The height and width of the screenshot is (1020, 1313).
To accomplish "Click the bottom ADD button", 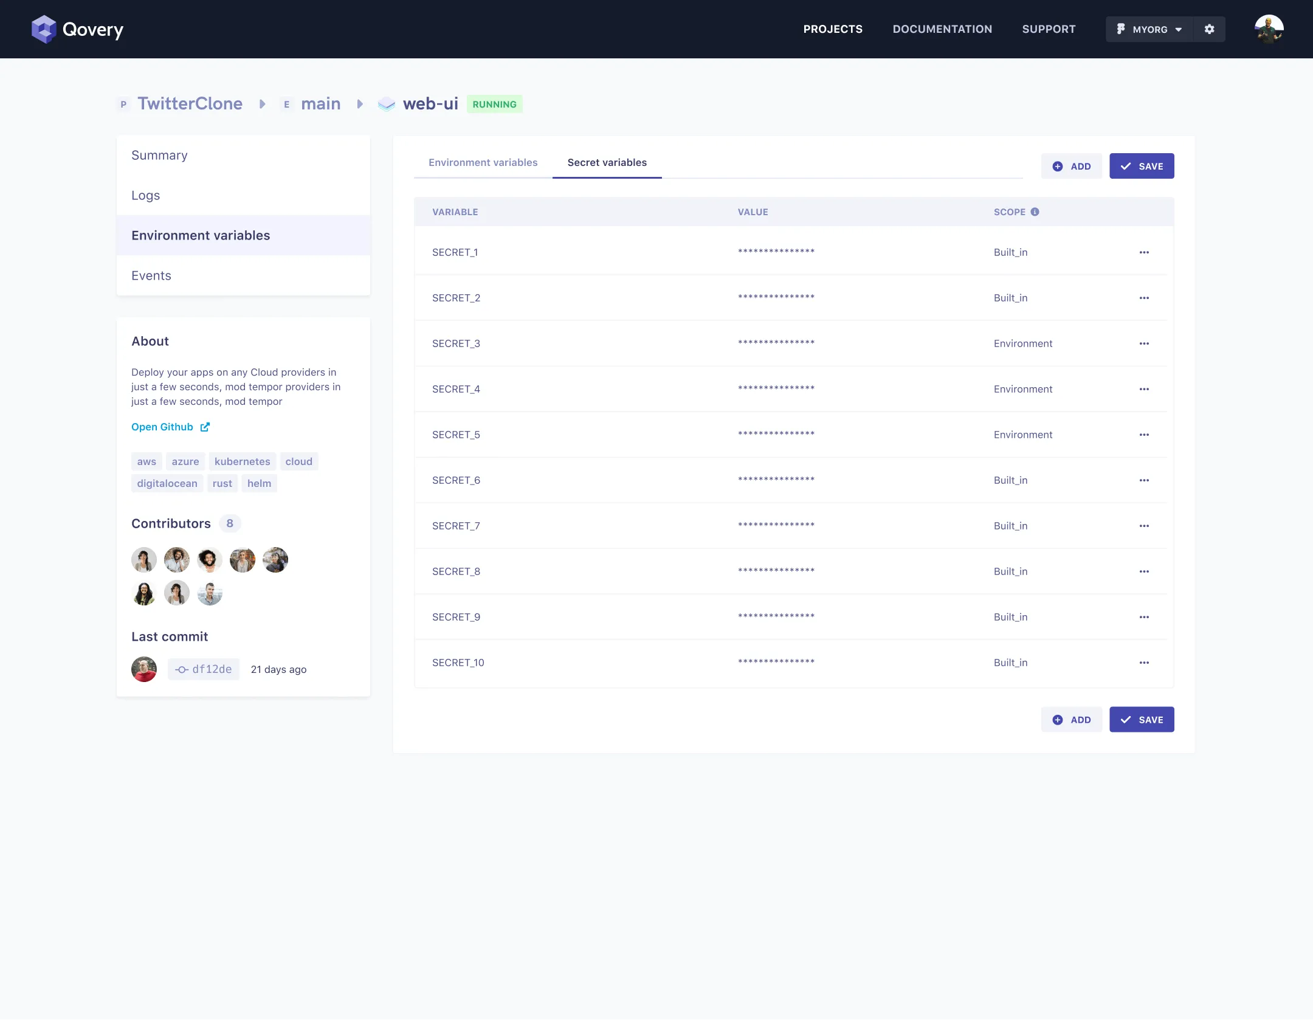I will coord(1071,720).
